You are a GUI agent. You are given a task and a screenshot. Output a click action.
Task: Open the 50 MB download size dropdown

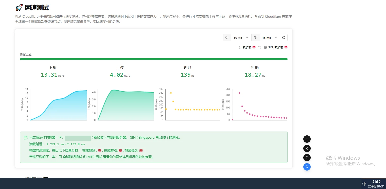coord(241,37)
